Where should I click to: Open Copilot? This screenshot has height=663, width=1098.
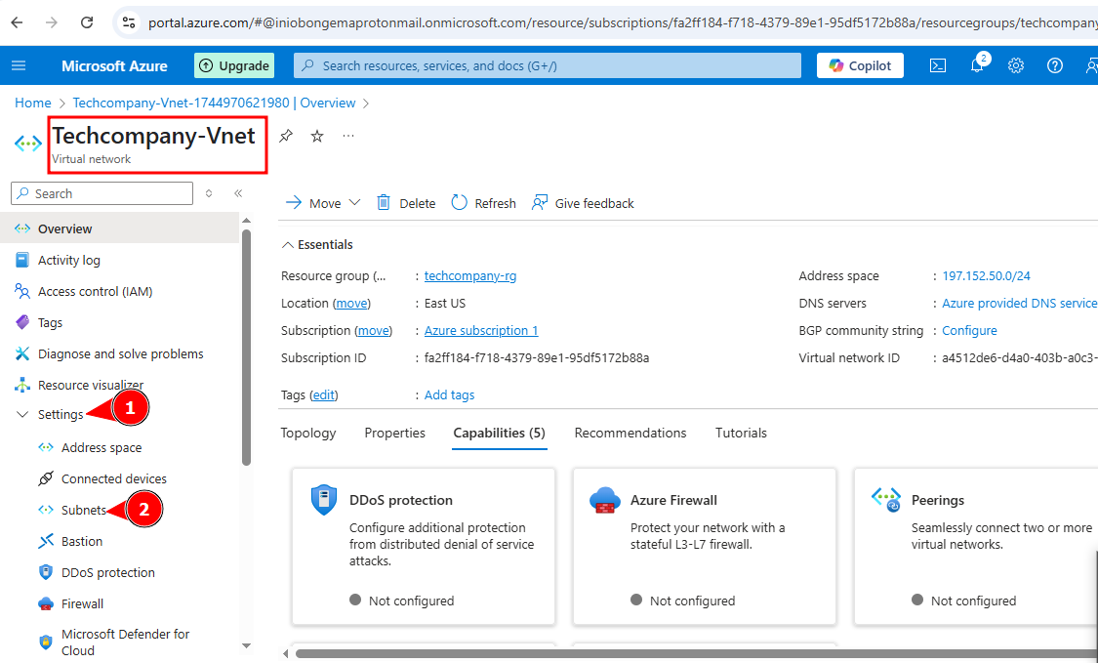860,65
